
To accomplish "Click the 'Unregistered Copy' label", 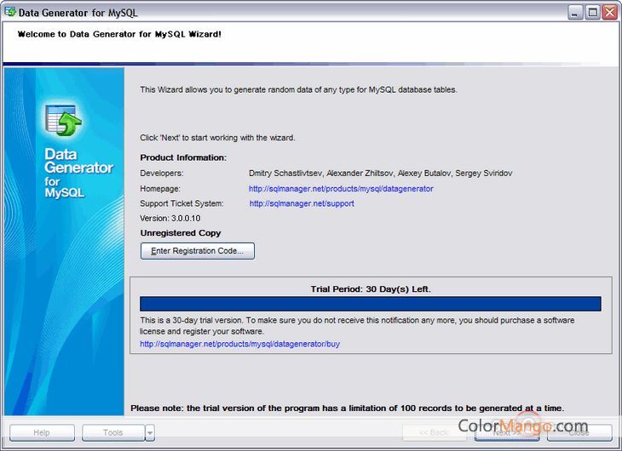I will [181, 232].
